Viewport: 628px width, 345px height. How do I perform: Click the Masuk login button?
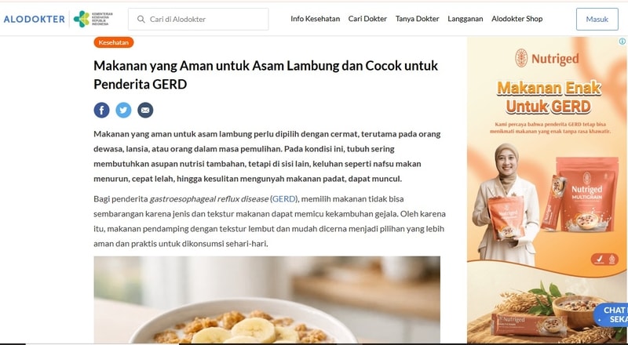597,20
